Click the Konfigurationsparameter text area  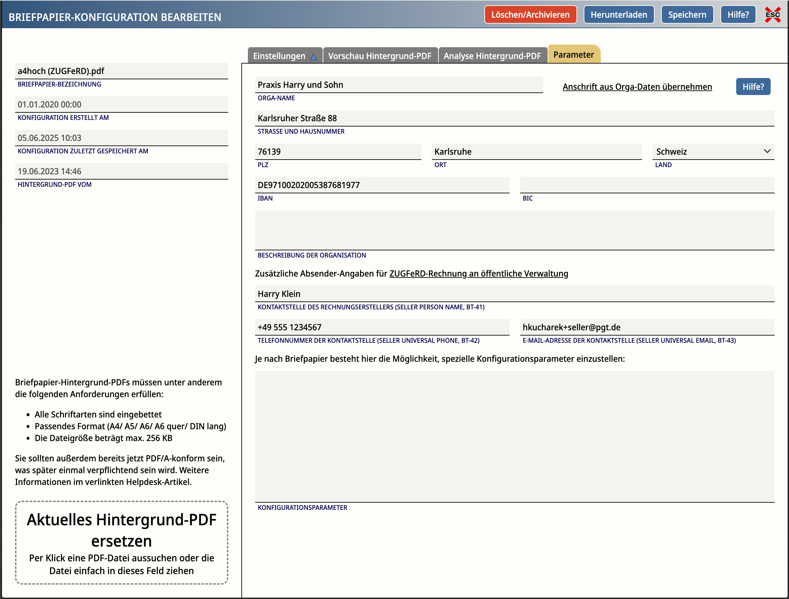click(515, 436)
